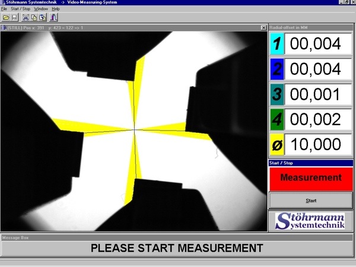The image size is (356, 267).
Task: Open the File menu
Action: coord(4,9)
